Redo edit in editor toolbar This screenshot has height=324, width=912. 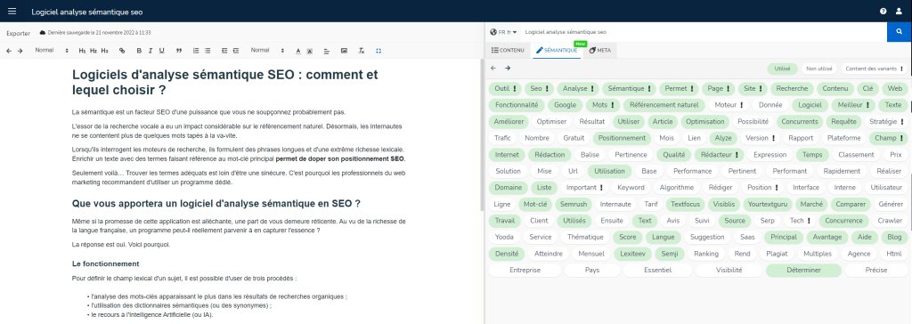point(20,52)
